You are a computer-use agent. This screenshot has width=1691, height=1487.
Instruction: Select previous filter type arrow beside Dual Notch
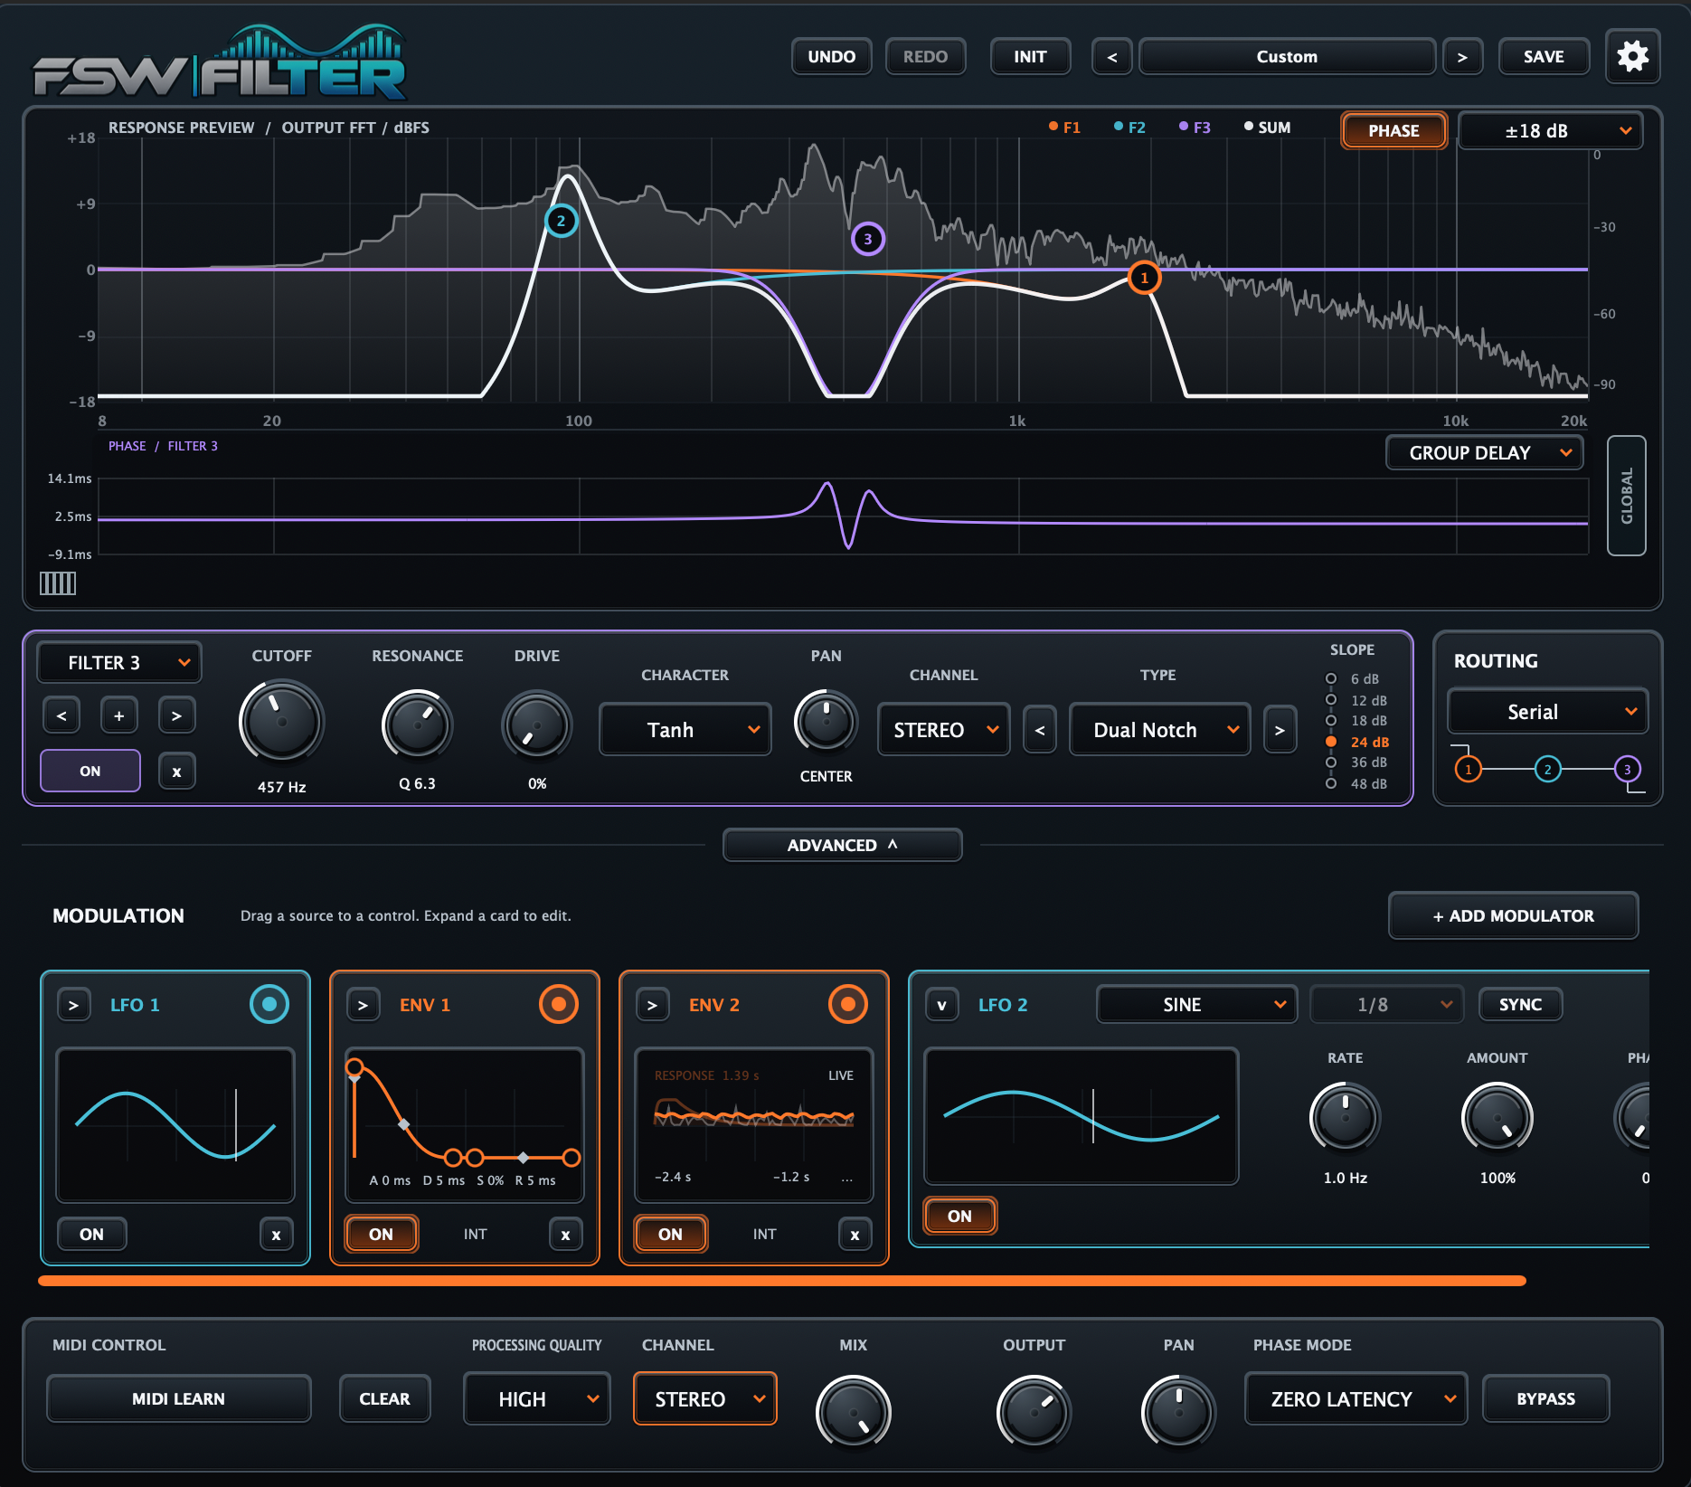pyautogui.click(x=1040, y=730)
